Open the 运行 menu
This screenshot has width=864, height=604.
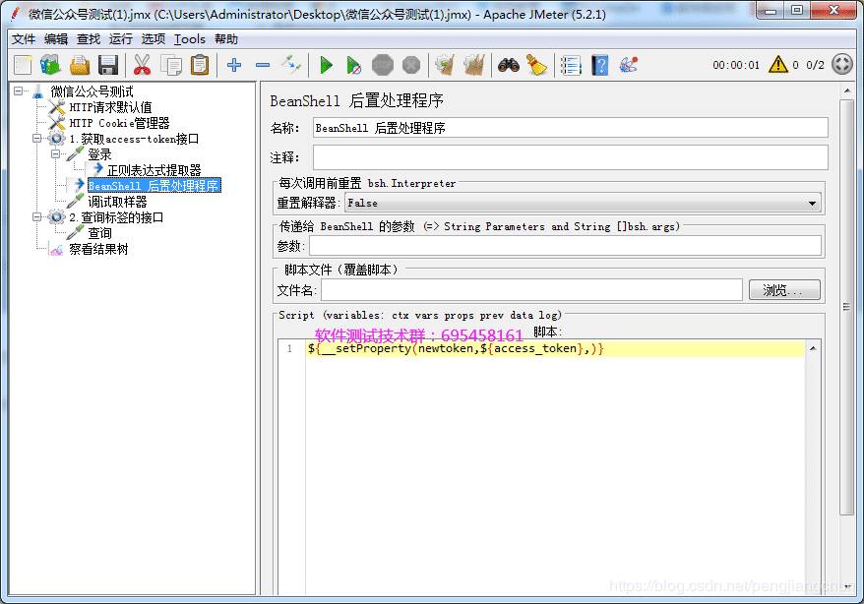tap(120, 39)
